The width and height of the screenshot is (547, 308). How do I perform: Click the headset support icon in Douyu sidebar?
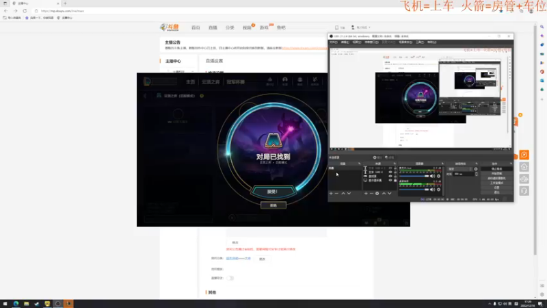pos(524,191)
